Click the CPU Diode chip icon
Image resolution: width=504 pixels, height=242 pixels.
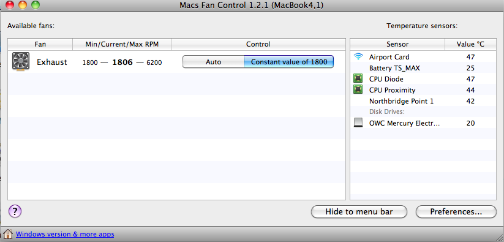358,79
